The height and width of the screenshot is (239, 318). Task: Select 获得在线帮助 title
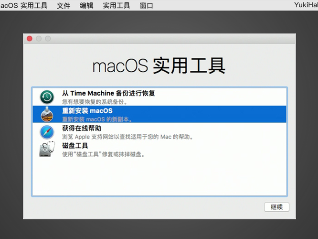point(82,128)
